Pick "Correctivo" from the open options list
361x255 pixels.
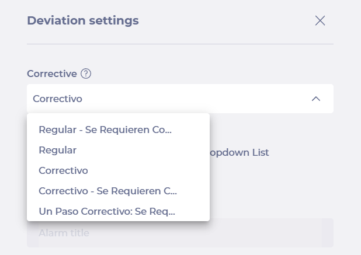118,170
